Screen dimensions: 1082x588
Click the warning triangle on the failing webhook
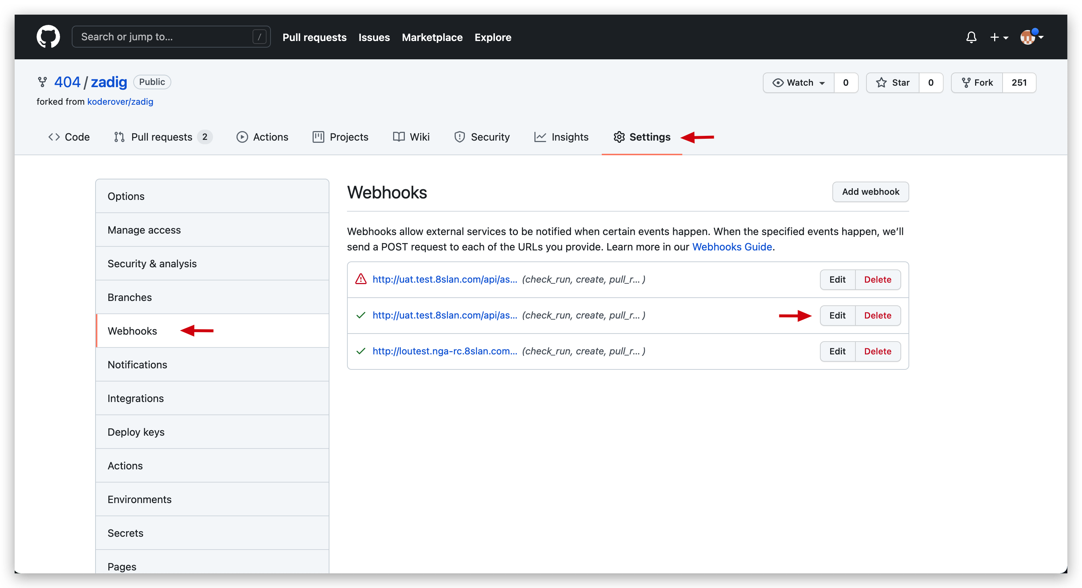(361, 279)
